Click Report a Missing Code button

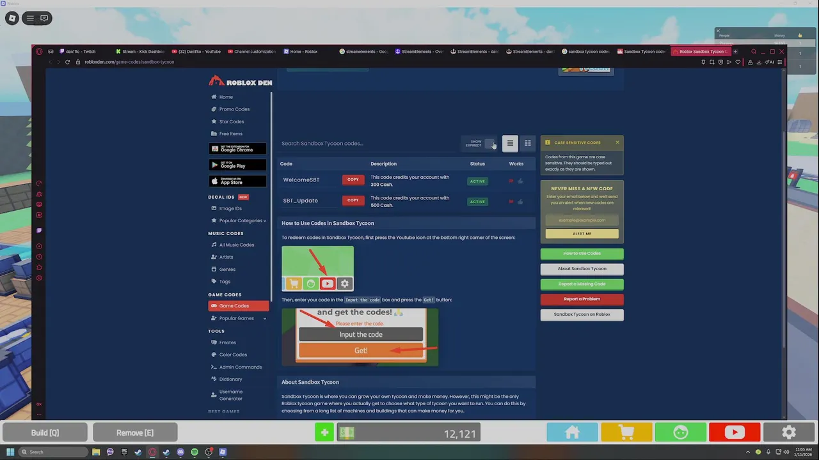pos(582,284)
